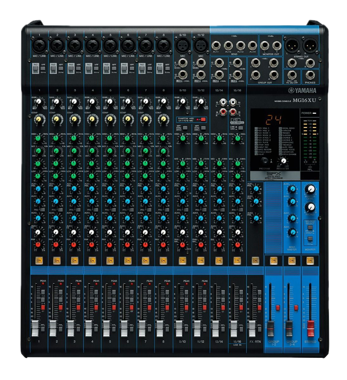
Task: Toggle the ON button for channel 4
Action: (x=92, y=260)
